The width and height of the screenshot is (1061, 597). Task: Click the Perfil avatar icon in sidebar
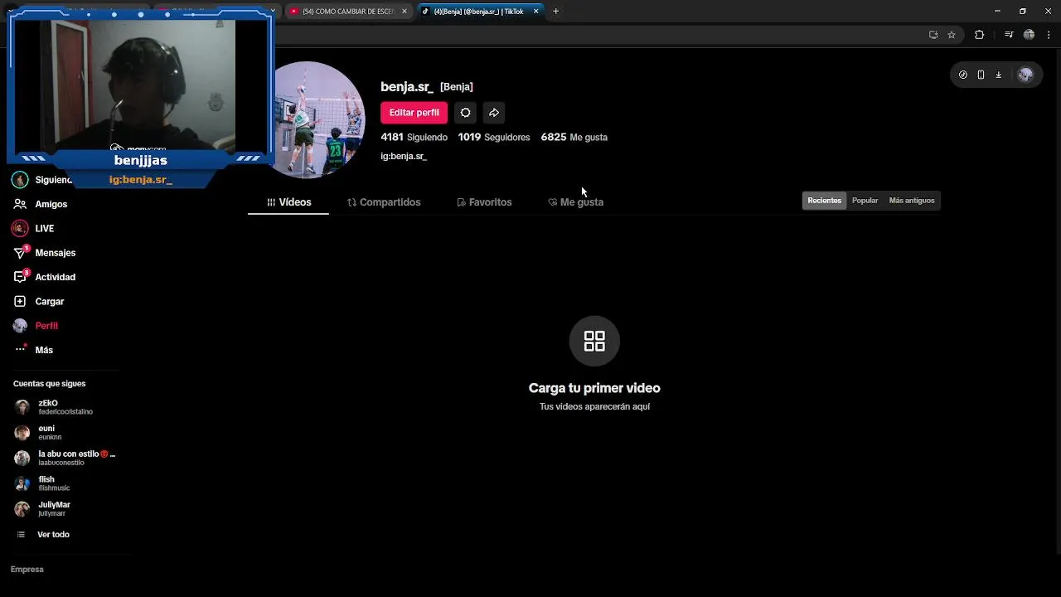(x=20, y=326)
